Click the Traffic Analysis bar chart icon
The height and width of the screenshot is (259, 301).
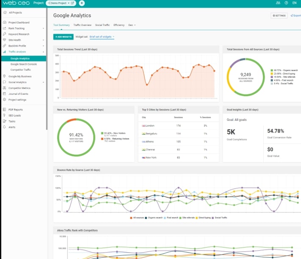5,52
